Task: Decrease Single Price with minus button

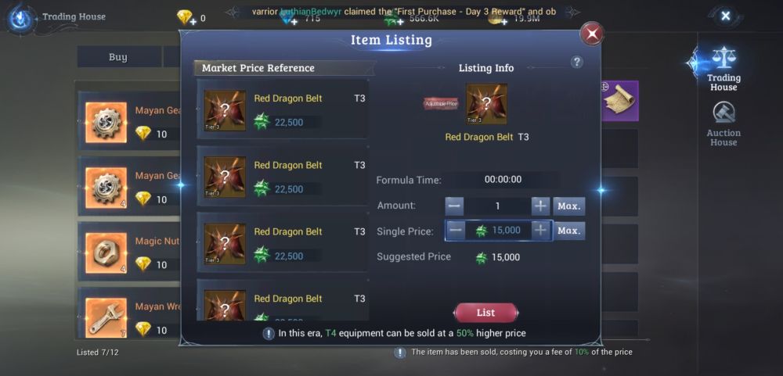Action: coord(455,231)
